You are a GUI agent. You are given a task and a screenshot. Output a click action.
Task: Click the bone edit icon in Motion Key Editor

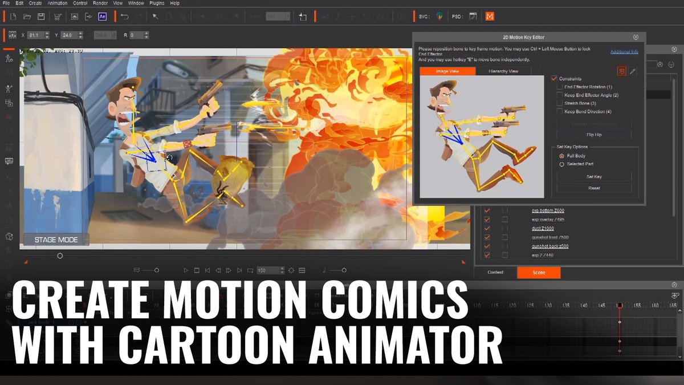coord(622,71)
